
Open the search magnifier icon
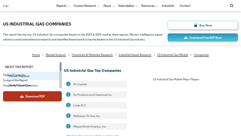(x=231, y=6)
